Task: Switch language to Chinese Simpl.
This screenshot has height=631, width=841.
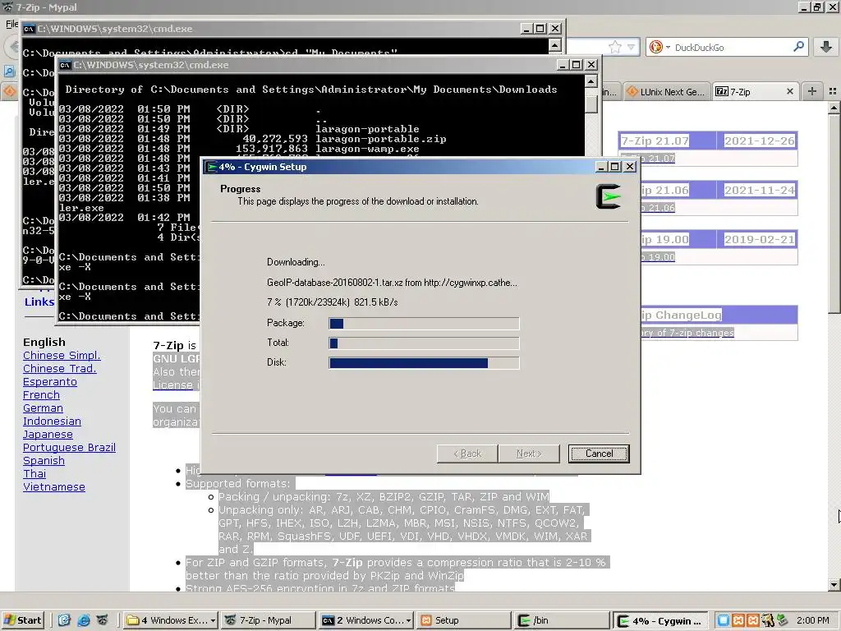Action: coord(62,355)
